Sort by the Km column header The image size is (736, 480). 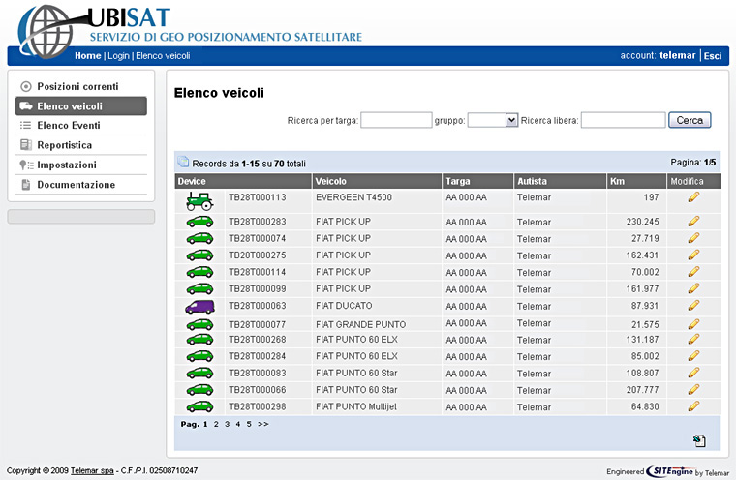pos(617,181)
